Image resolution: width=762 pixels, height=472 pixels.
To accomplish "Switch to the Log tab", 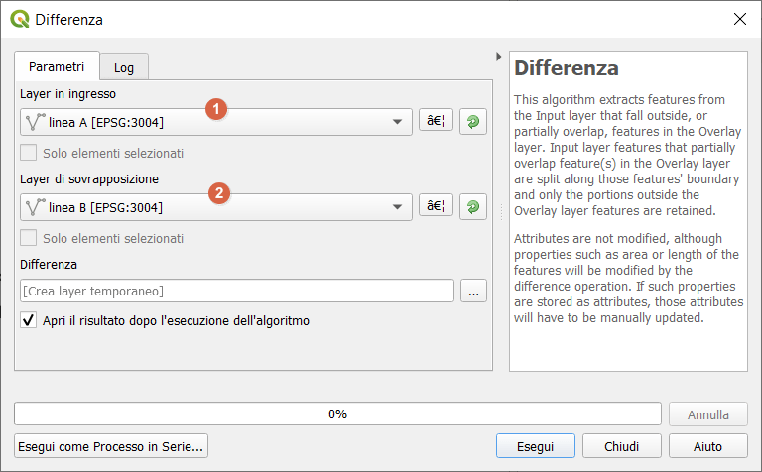I will [x=124, y=67].
